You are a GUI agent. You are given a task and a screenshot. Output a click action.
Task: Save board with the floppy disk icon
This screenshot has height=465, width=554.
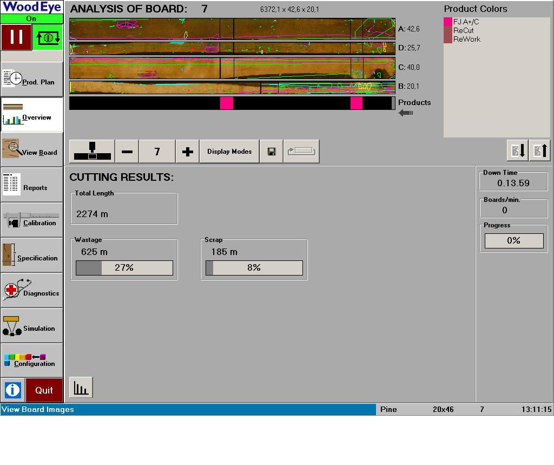272,152
